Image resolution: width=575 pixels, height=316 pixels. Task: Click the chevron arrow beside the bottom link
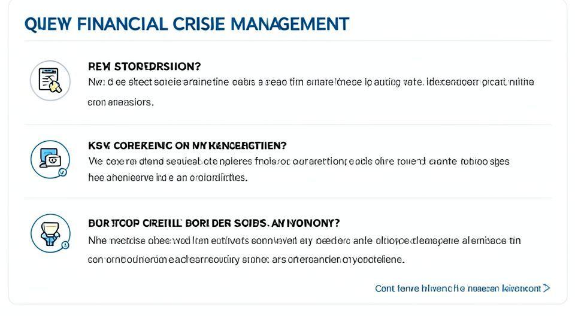pyautogui.click(x=546, y=288)
